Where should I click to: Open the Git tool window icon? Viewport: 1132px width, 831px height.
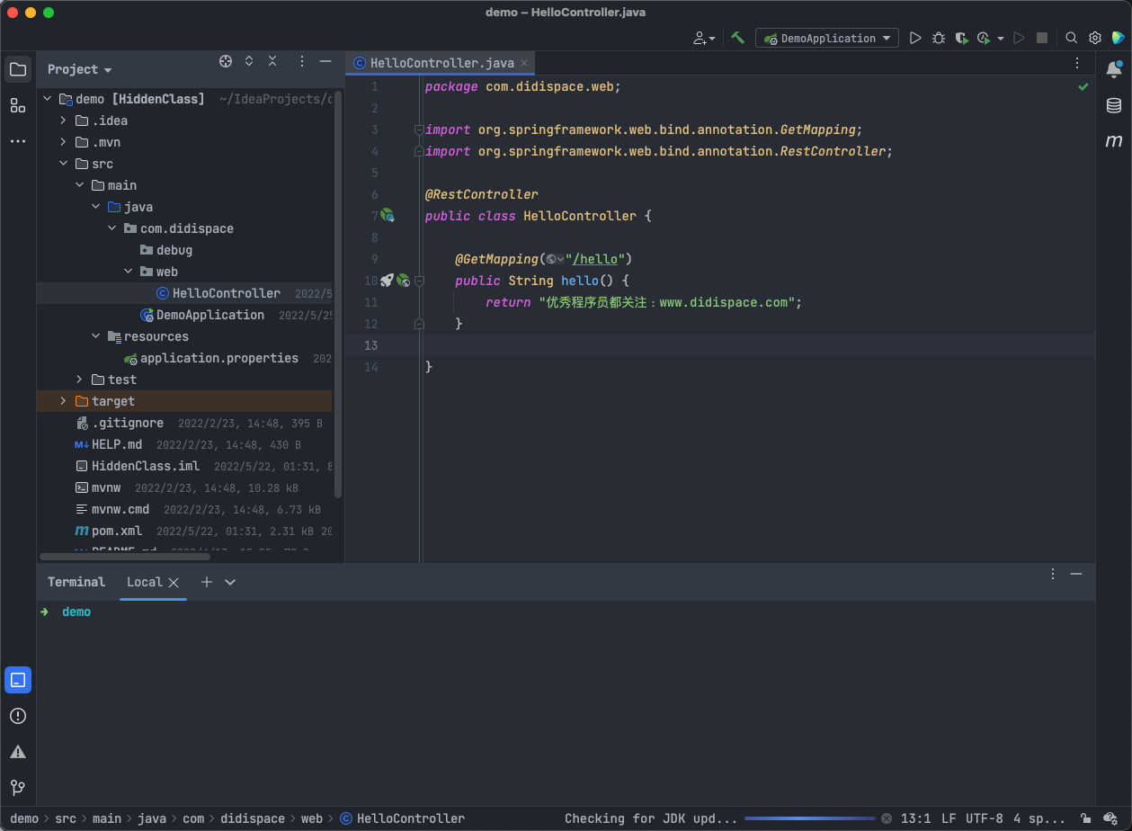(x=18, y=788)
